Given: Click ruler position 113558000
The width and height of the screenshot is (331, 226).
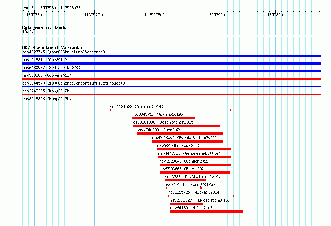Looking at the screenshot, I should point(275,15).
